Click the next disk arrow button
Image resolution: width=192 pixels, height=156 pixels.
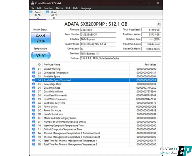tap(159, 24)
